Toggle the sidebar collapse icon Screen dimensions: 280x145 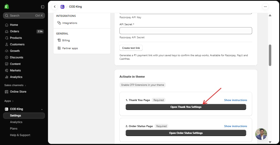click(43, 7)
